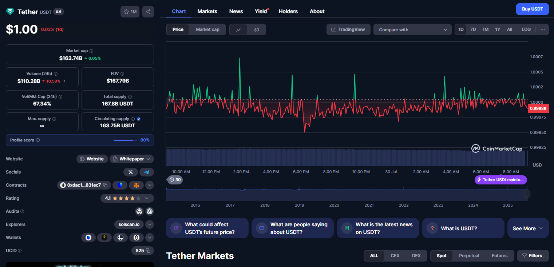
Task: Add contract to MetaMask via fox icon
Action: pos(136,185)
